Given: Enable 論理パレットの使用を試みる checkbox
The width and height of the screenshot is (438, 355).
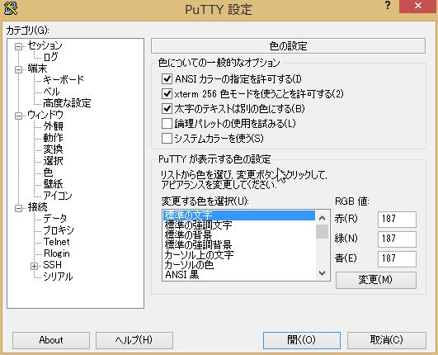Looking at the screenshot, I should [x=167, y=123].
